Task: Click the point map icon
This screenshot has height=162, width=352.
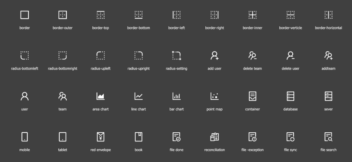Action: point(214,96)
